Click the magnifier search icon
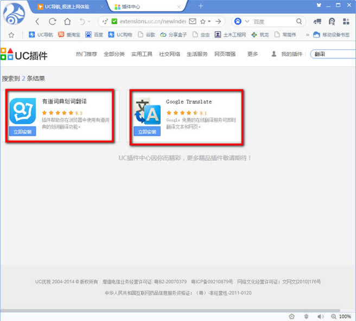The image size is (356, 321). [x=299, y=21]
